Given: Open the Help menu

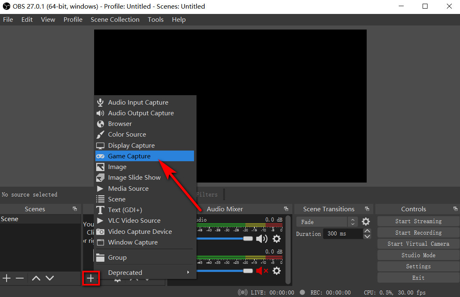Looking at the screenshot, I should point(179,20).
